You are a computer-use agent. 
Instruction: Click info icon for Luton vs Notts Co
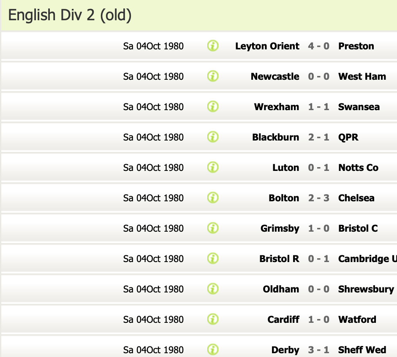point(213,167)
